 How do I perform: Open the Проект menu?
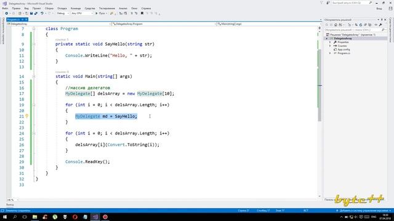[x=37, y=8]
